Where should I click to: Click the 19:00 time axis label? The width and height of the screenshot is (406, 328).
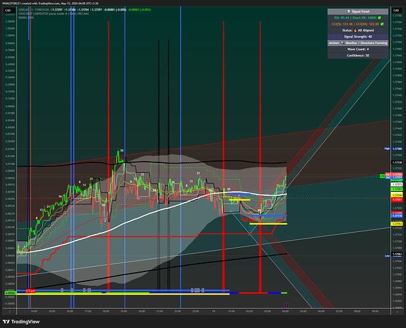tap(124, 311)
